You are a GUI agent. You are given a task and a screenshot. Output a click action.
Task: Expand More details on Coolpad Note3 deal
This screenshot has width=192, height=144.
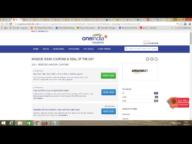tap(38, 98)
